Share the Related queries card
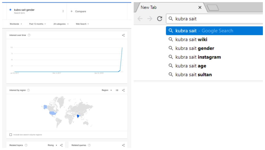 point(123,145)
